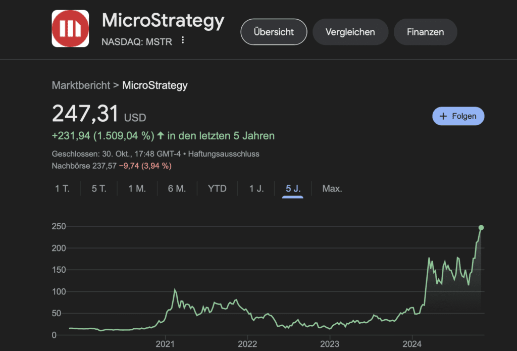This screenshot has height=351, width=517.
Task: Click the 100 y-axis label
Action: 59,291
